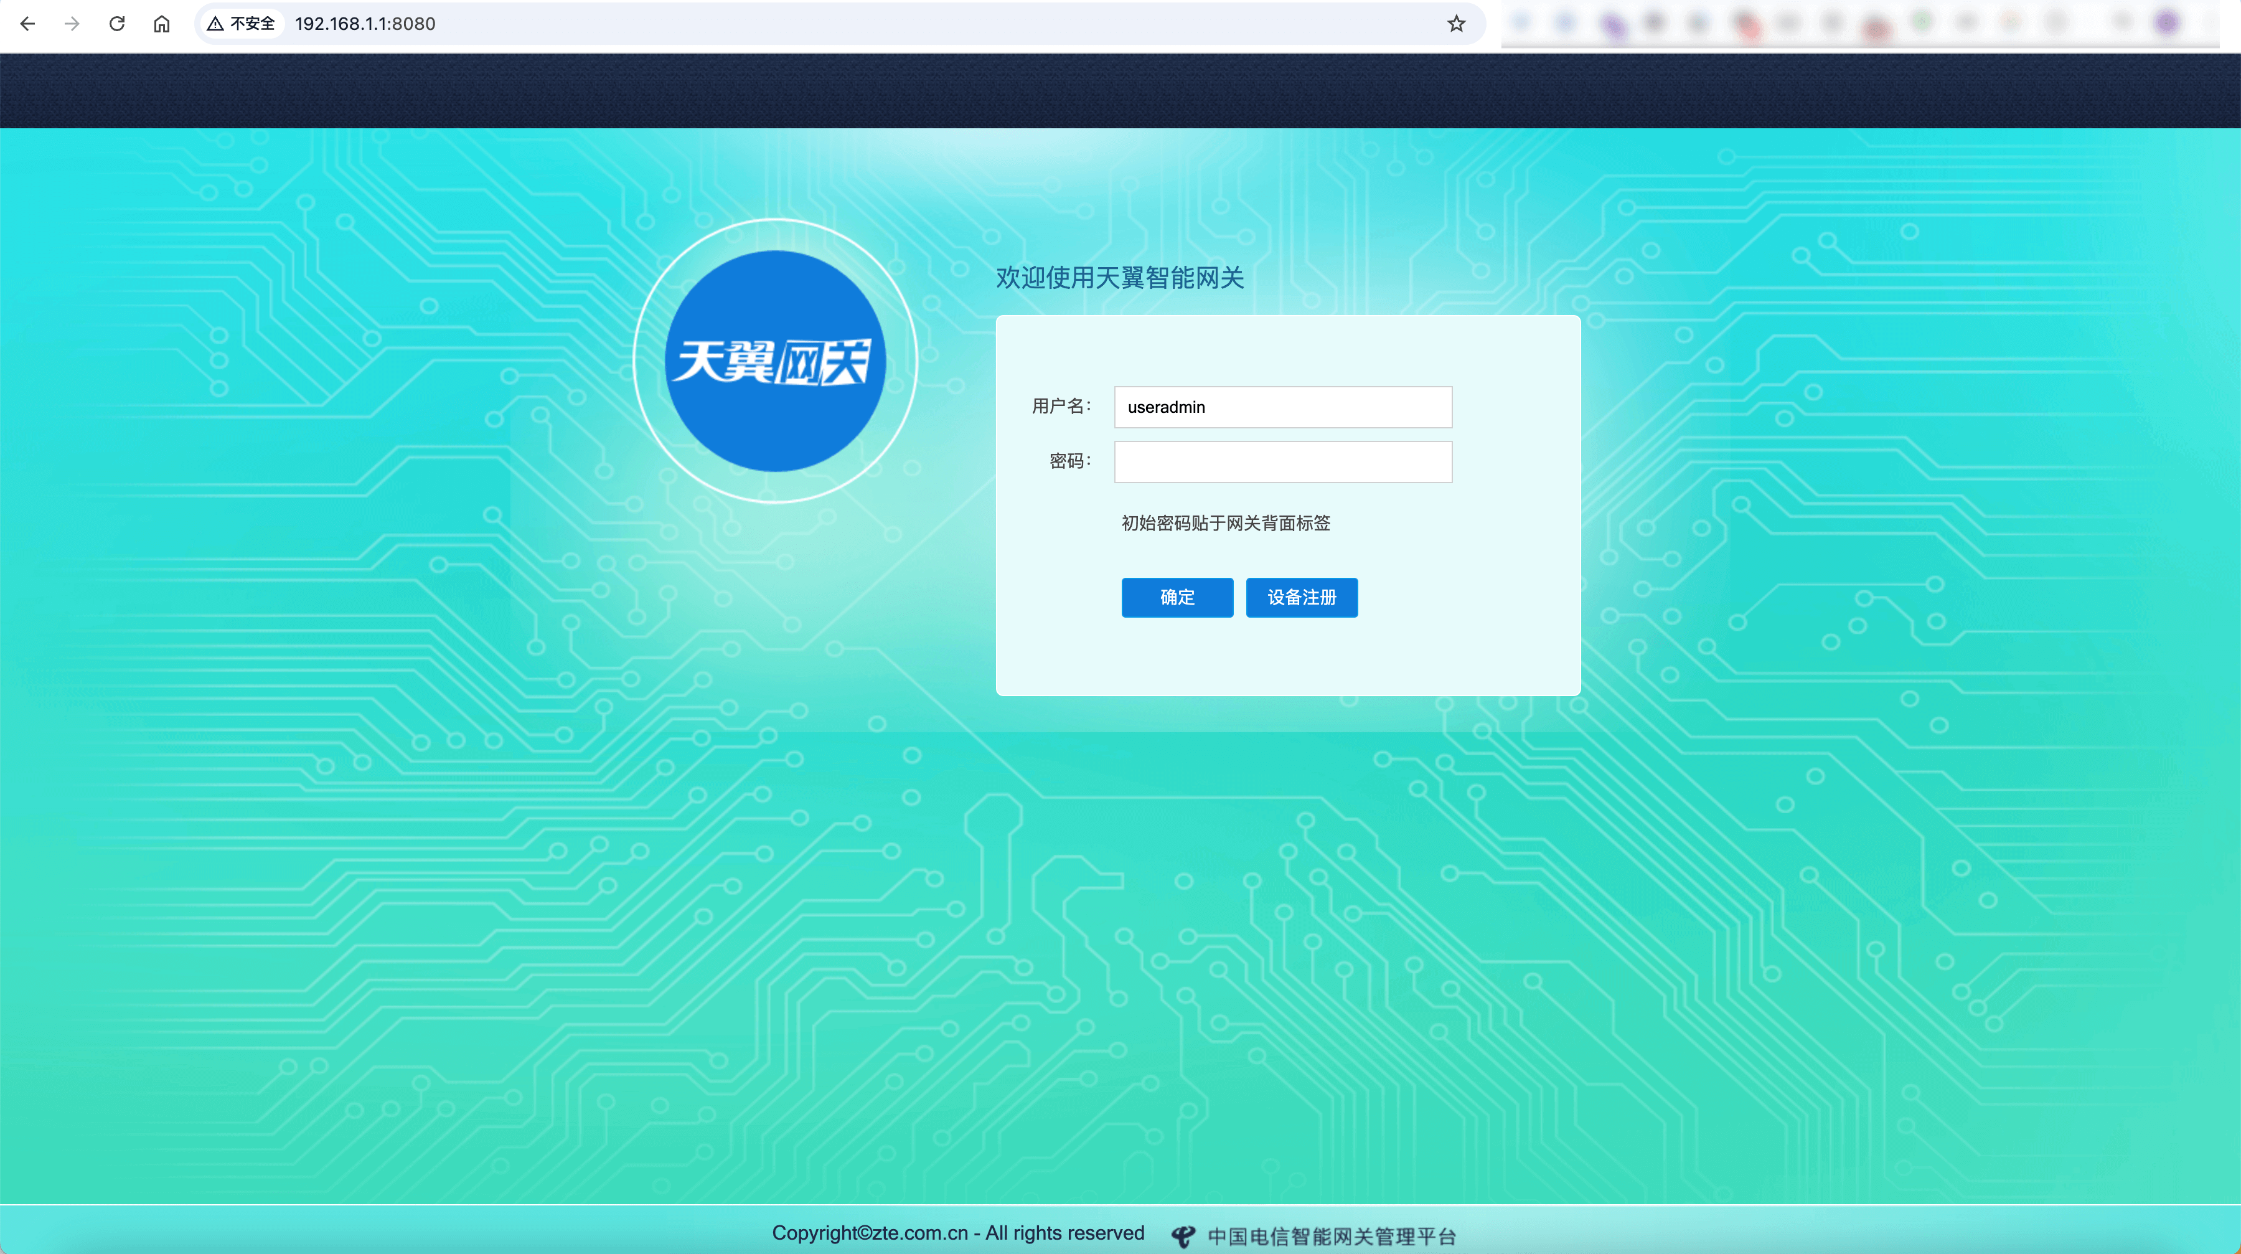This screenshot has height=1254, width=2241.
Task: Click the 不安全 security warning badge
Action: tap(242, 24)
